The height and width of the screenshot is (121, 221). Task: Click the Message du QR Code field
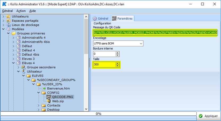pos(155,33)
